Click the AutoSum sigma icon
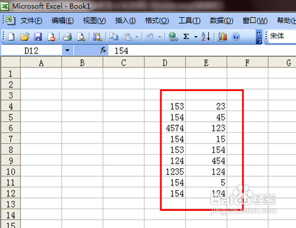The height and width of the screenshot is (228, 296). [x=186, y=37]
